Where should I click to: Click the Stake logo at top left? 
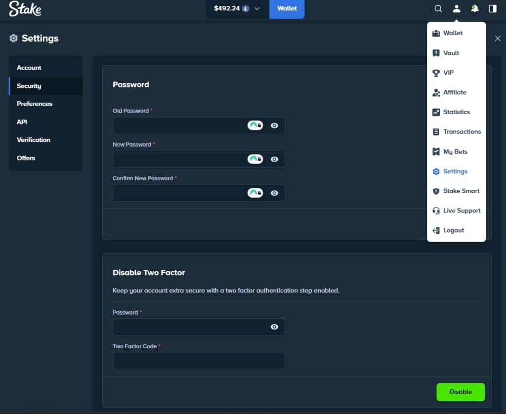24,9
